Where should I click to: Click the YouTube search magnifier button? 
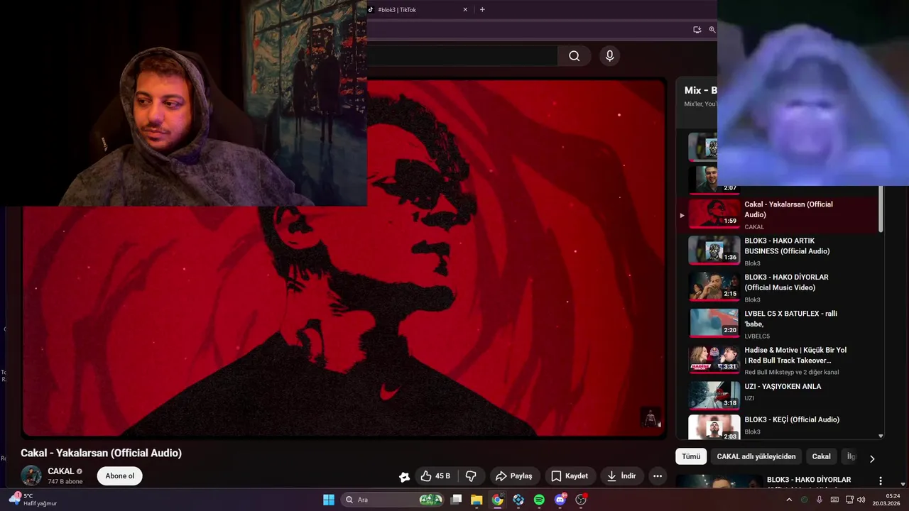pos(575,56)
